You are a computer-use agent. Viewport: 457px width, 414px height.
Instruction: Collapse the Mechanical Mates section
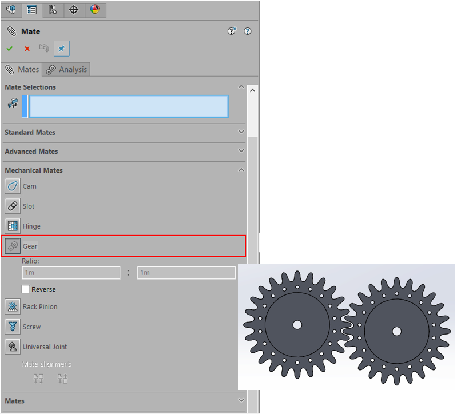[241, 170]
